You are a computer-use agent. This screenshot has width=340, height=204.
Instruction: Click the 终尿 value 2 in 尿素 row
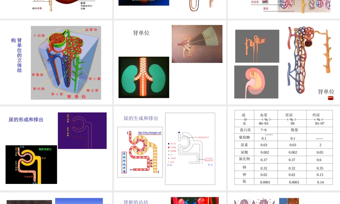click(320, 145)
